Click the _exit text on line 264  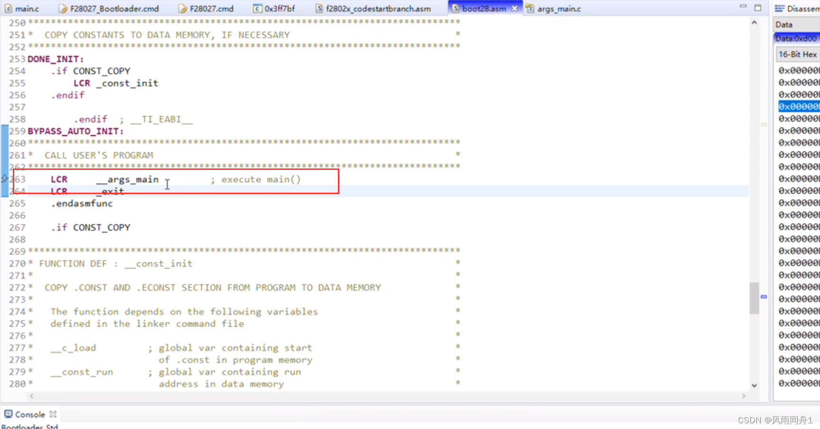pos(110,191)
